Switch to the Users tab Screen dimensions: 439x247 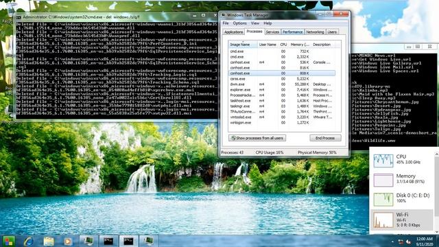332,32
